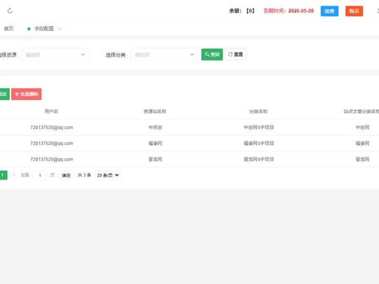Image resolution: width=379 pixels, height=284 pixels.
Task: Click the 余额 【0】 balance text
Action: pyautogui.click(x=242, y=11)
